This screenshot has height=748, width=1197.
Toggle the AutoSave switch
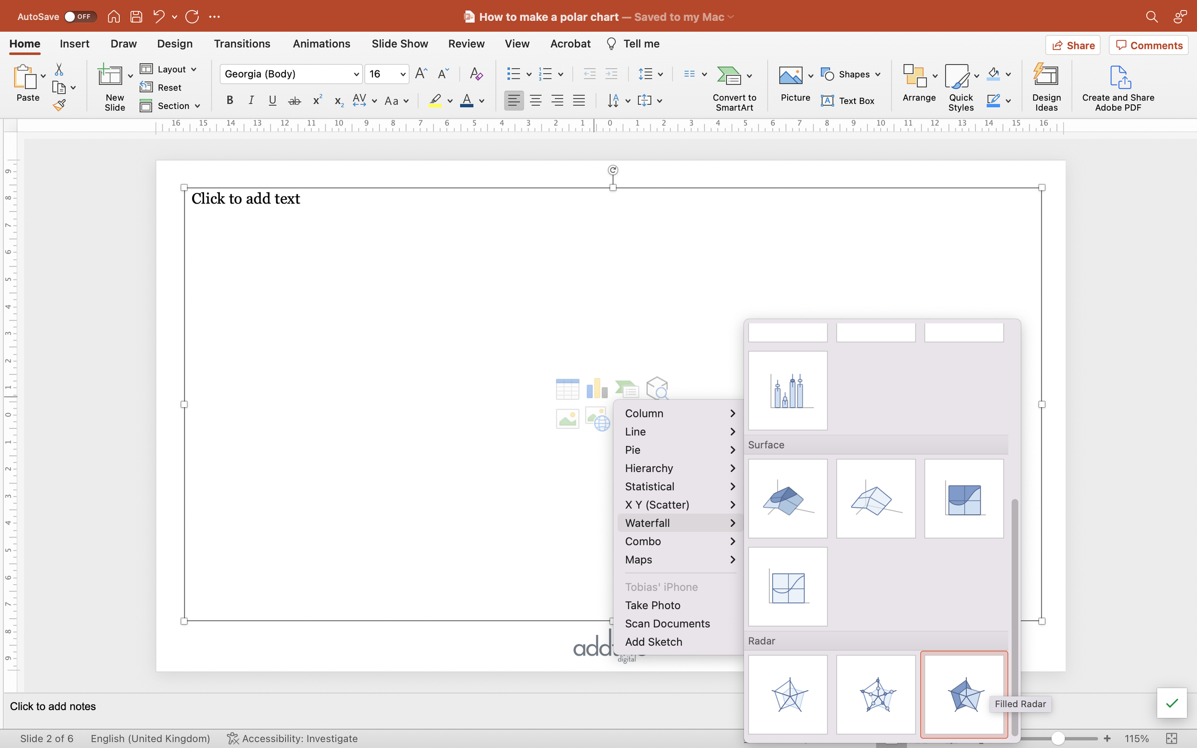tap(80, 17)
